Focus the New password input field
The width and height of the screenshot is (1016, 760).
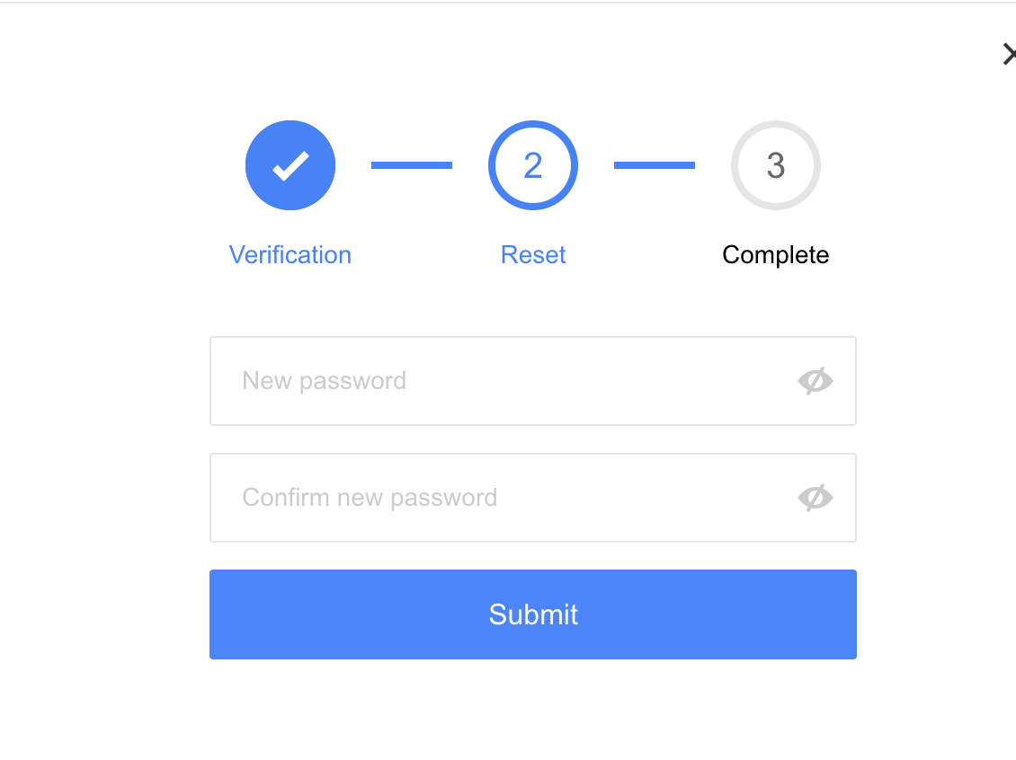tap(532, 381)
